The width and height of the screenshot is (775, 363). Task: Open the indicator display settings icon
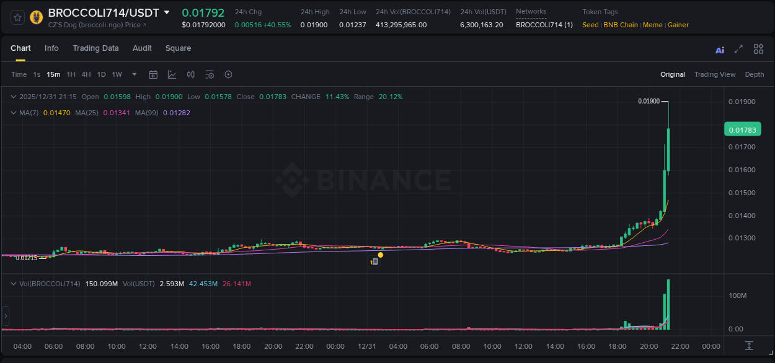(x=210, y=74)
